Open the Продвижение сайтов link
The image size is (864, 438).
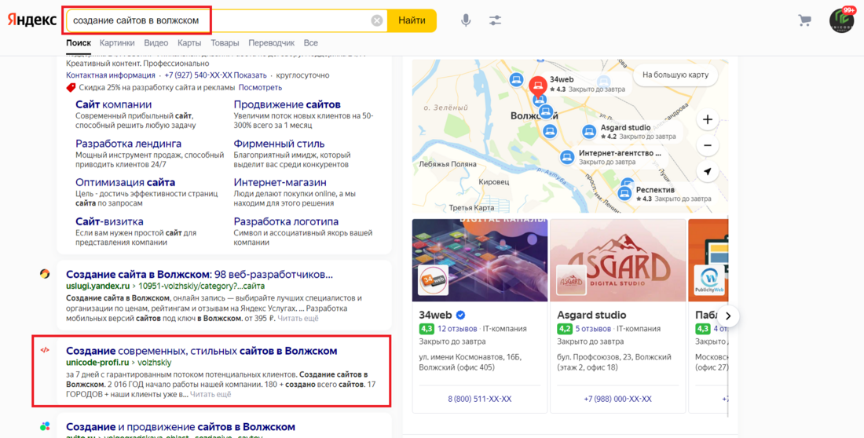[x=287, y=104]
